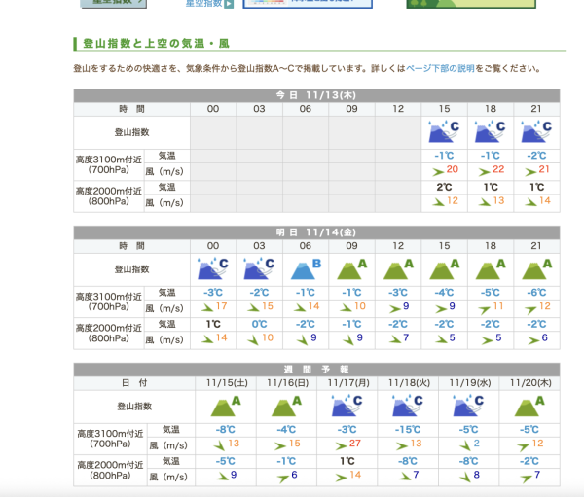Click 11/17(月) wind arrow at 3100m
The image size is (584, 497).
[x=341, y=445]
